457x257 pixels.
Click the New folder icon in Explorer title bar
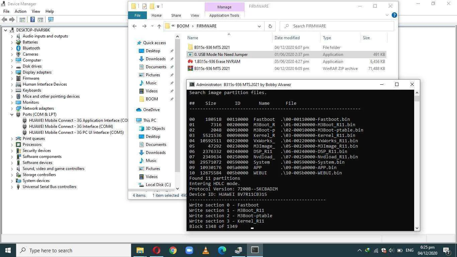152,6
